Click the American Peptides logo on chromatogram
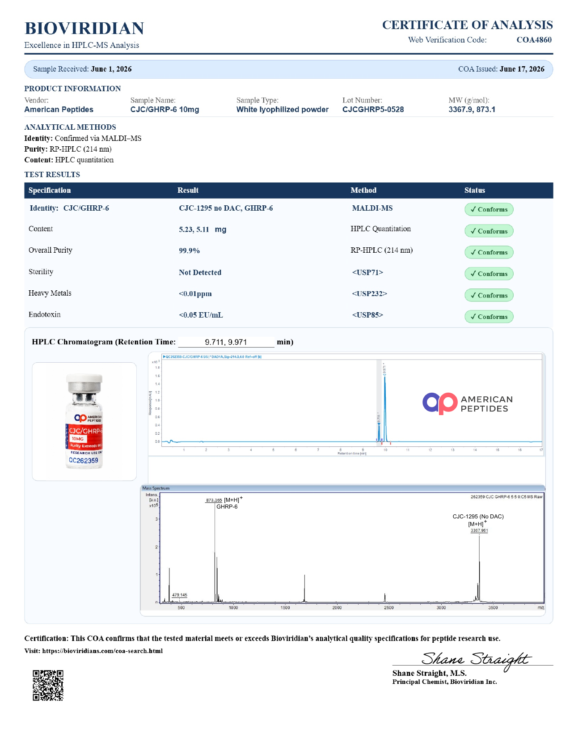Screen dimensions: 570x738 pos(468,404)
